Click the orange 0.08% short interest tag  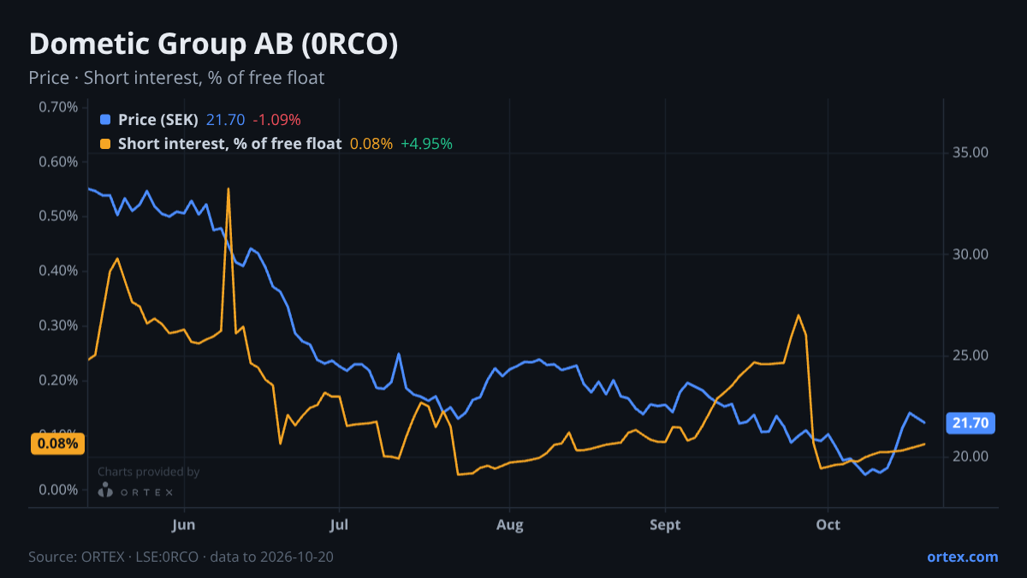[x=58, y=444]
